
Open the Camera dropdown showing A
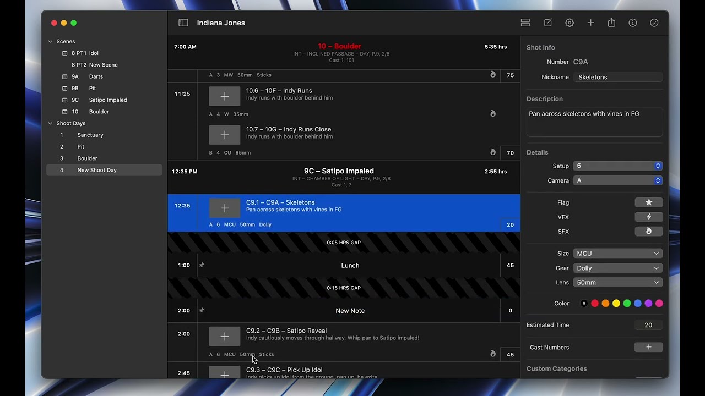pos(617,180)
